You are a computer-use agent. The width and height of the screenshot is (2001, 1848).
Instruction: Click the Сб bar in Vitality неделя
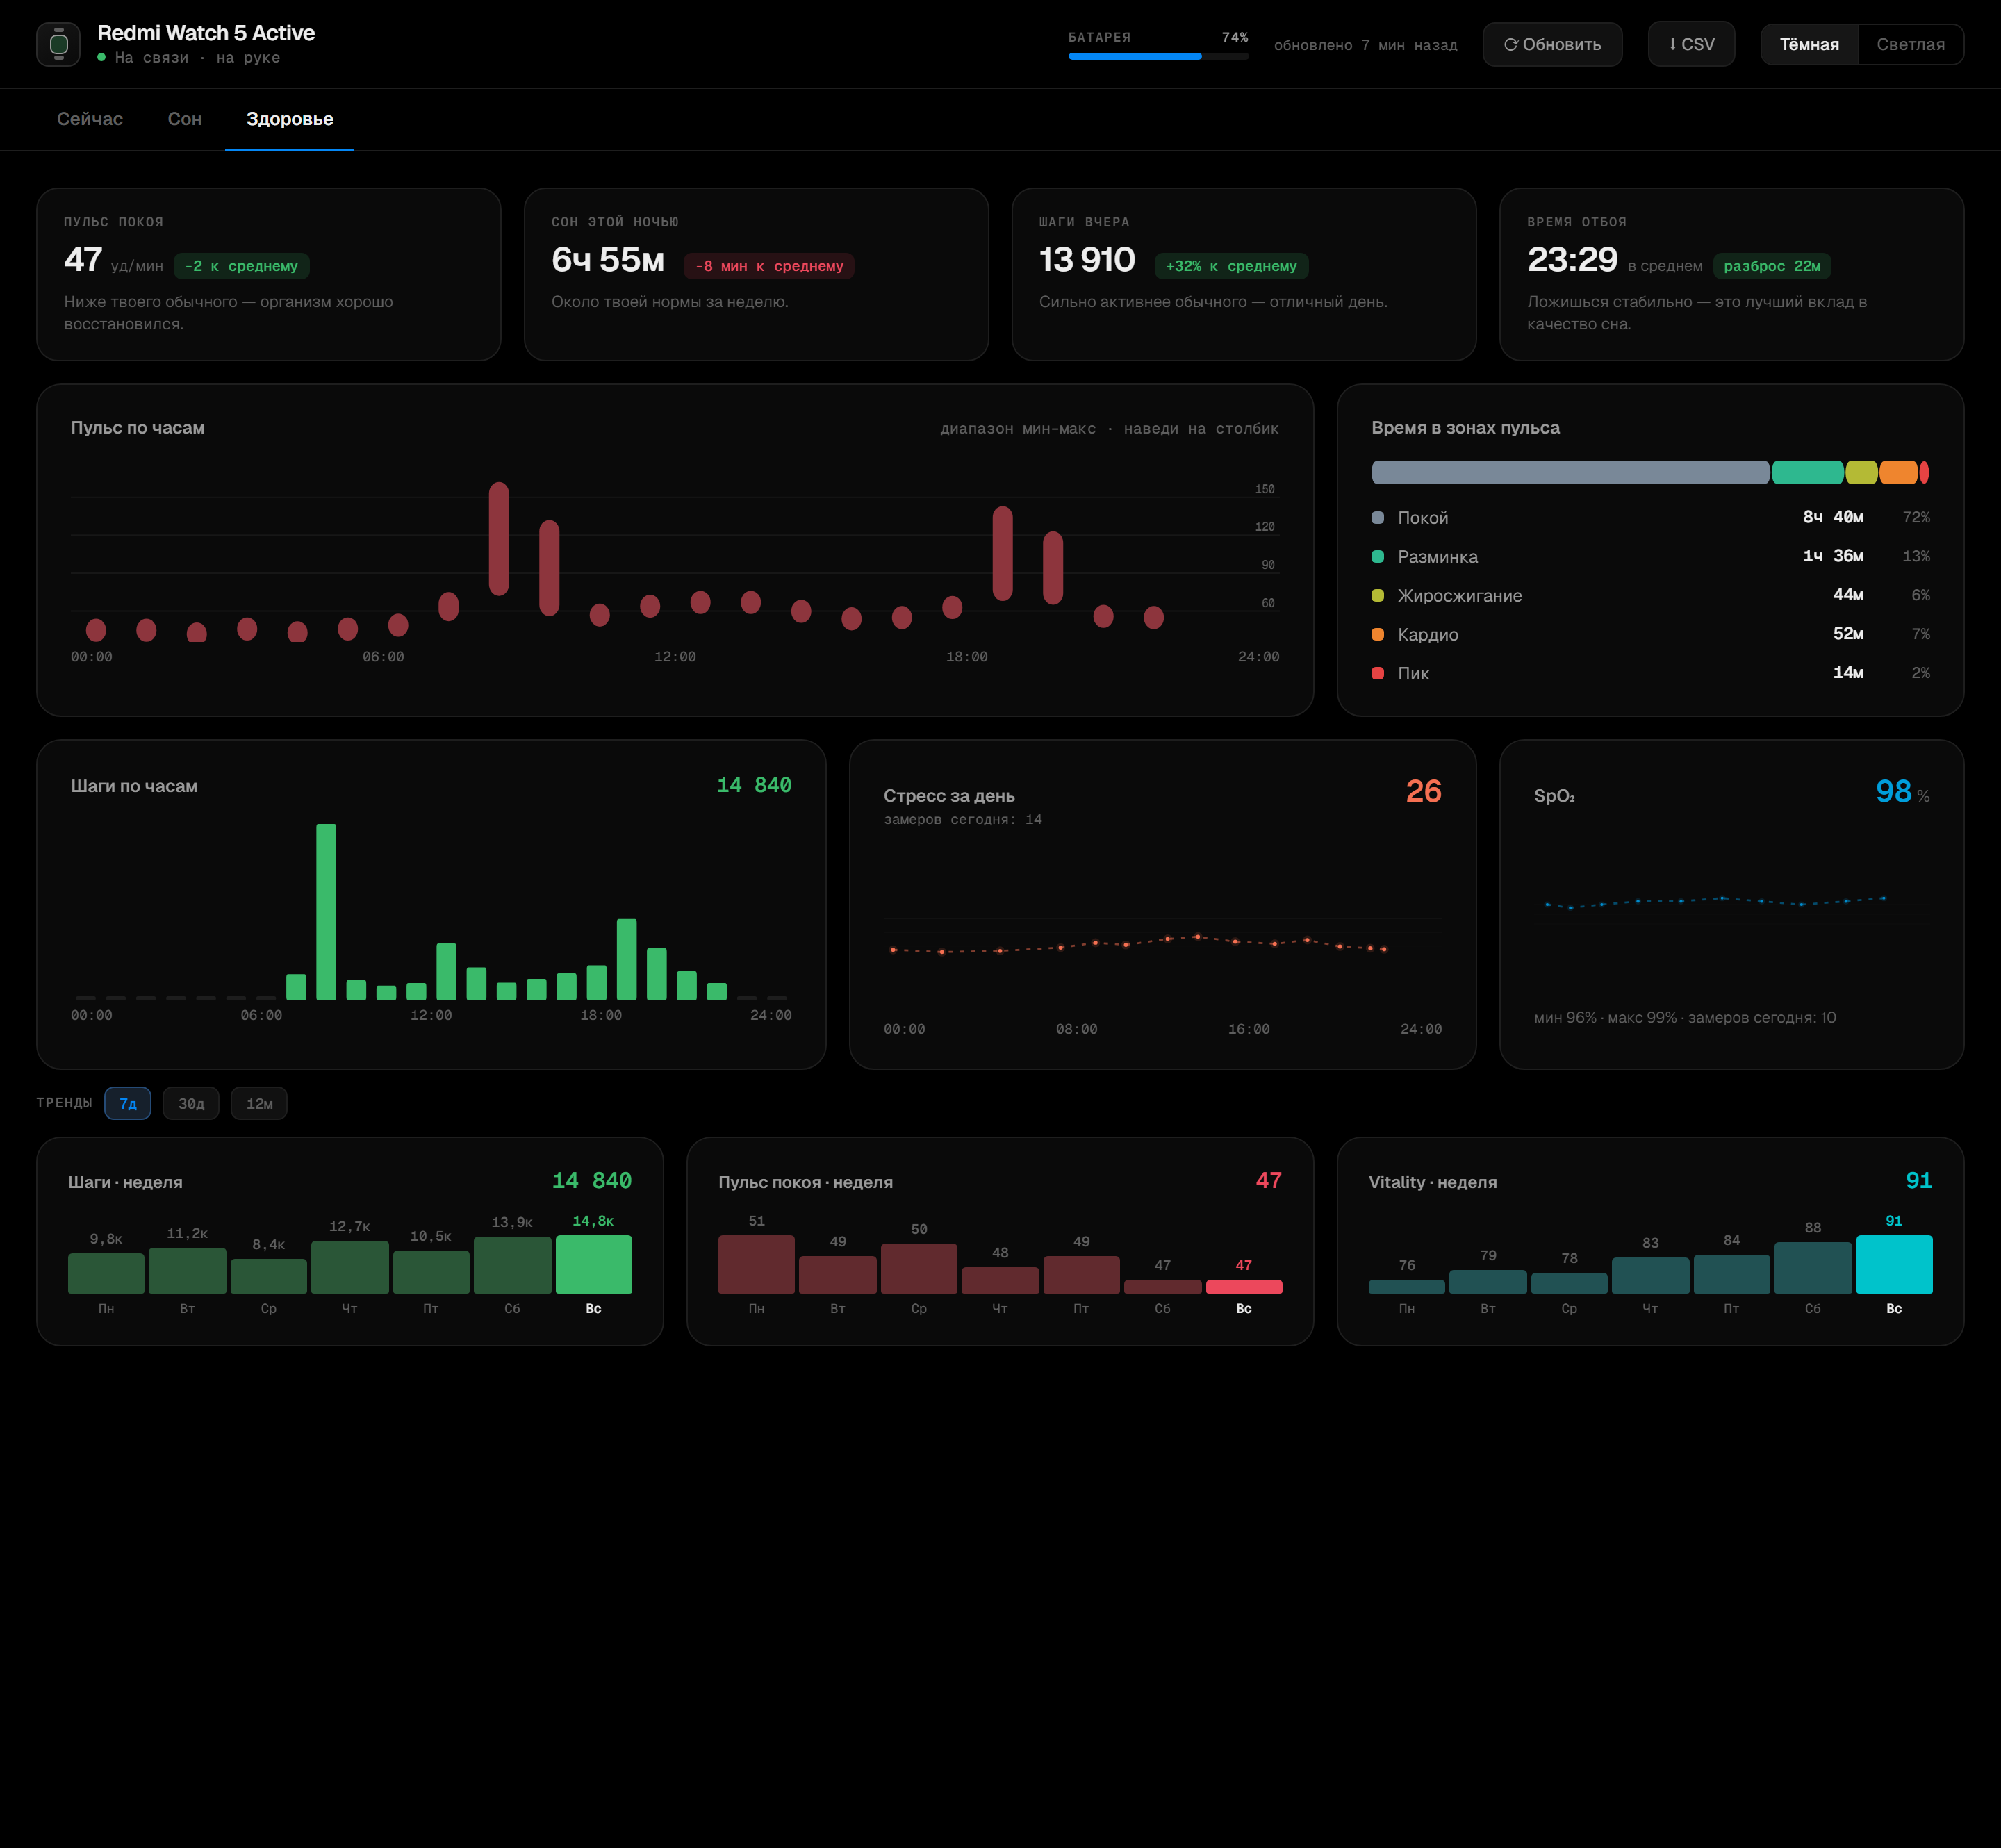[x=1813, y=1267]
